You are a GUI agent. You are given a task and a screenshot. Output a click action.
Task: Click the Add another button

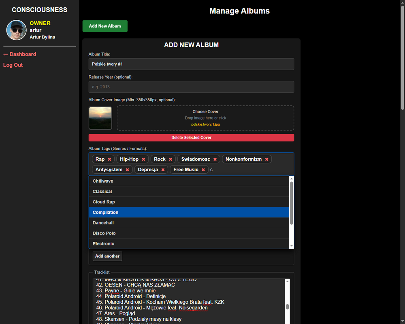[107, 256]
